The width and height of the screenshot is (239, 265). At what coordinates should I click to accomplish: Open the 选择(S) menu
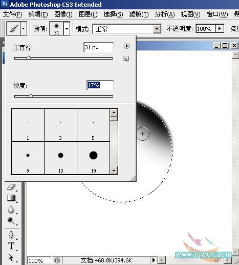click(x=113, y=14)
